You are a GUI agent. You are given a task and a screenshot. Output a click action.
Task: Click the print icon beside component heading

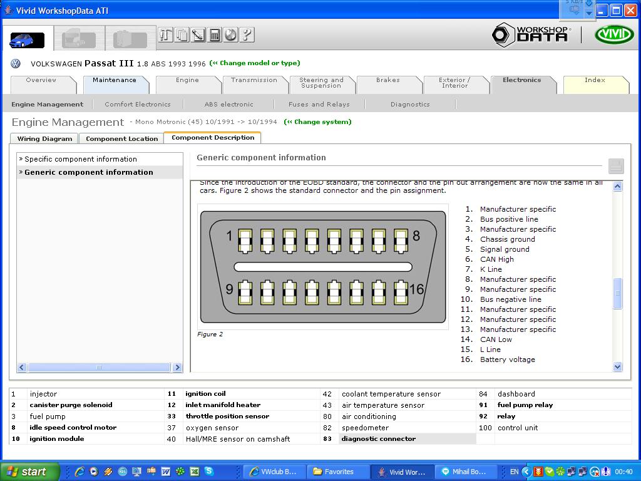click(x=615, y=166)
